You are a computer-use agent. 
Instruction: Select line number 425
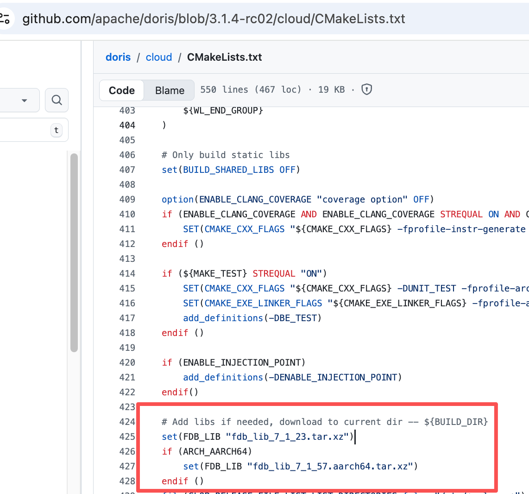127,437
